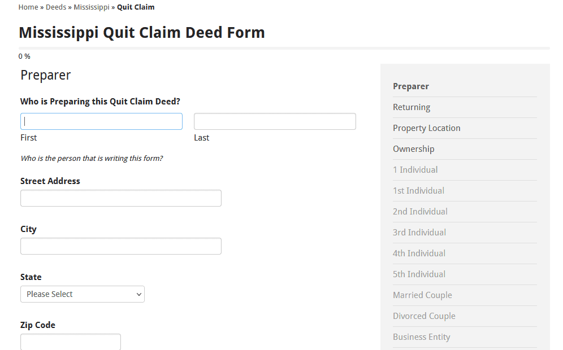Select the Divorced Couple step

pos(424,316)
